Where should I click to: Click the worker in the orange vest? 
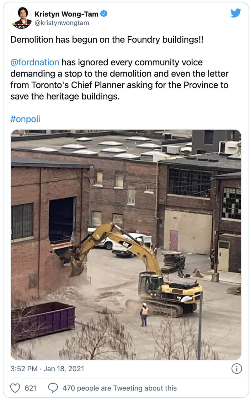point(144,314)
